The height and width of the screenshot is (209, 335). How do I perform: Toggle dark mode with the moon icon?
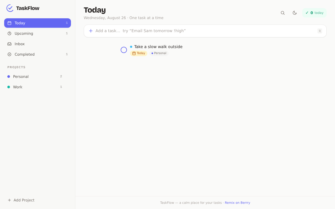295,13
